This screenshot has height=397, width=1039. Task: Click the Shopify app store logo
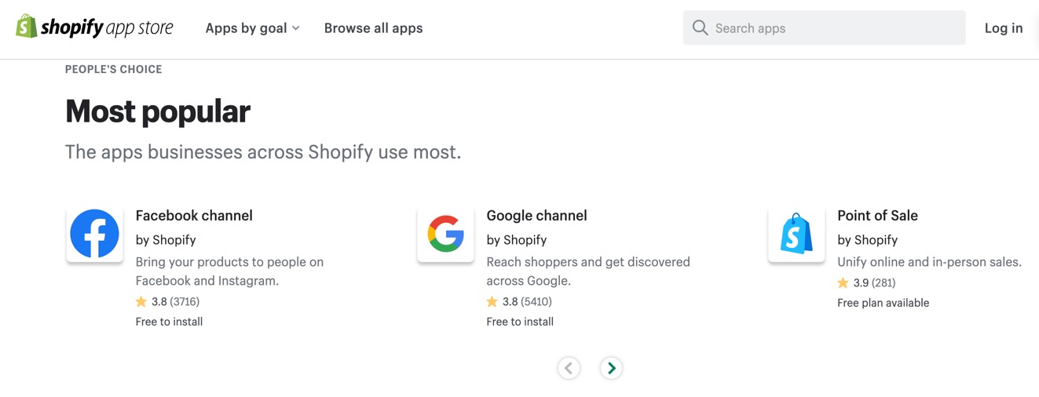pyautogui.click(x=94, y=27)
